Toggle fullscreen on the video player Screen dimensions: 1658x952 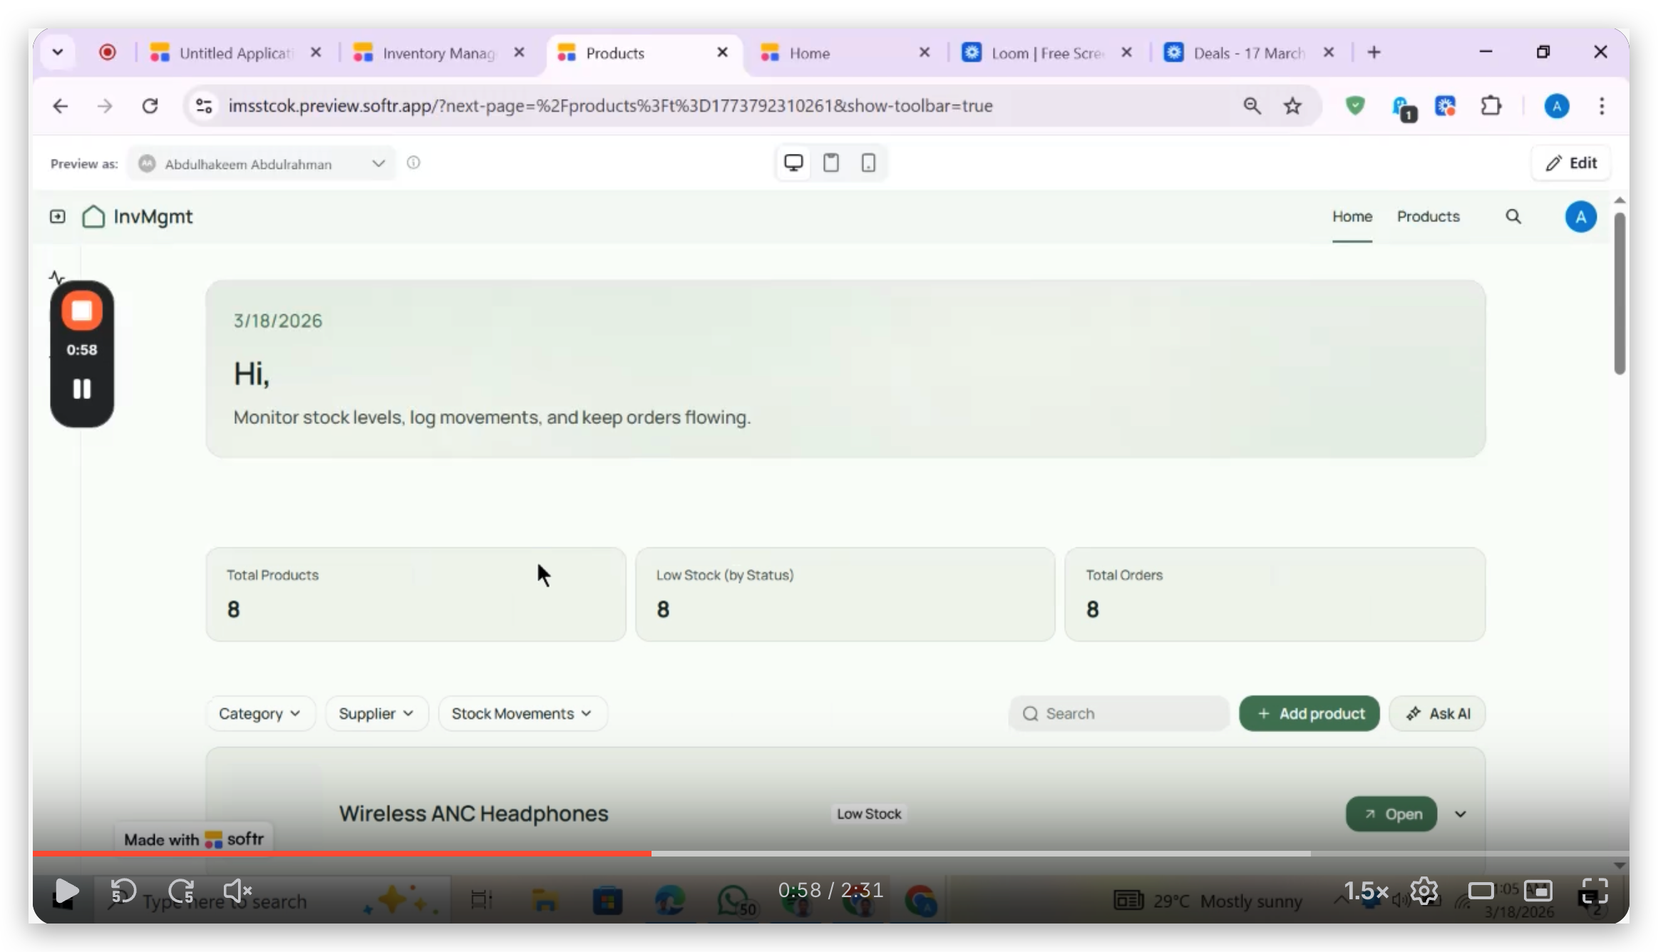1595,891
